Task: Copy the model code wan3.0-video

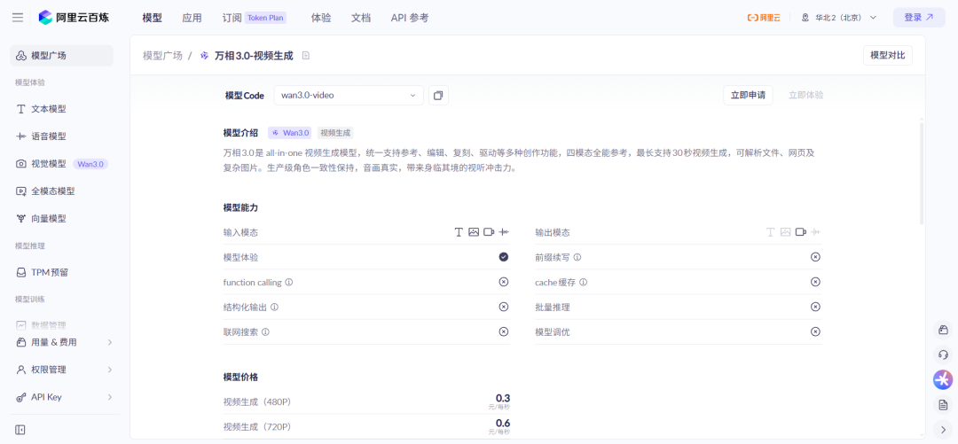Action: [x=439, y=96]
